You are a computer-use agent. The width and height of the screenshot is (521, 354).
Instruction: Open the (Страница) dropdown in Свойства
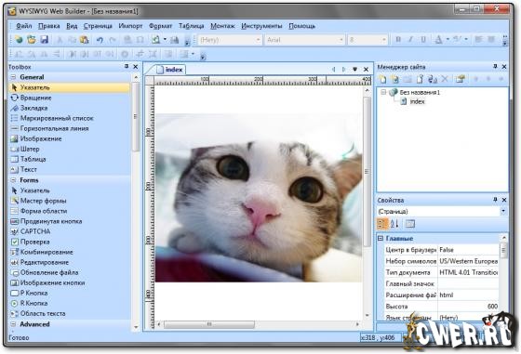click(x=442, y=211)
